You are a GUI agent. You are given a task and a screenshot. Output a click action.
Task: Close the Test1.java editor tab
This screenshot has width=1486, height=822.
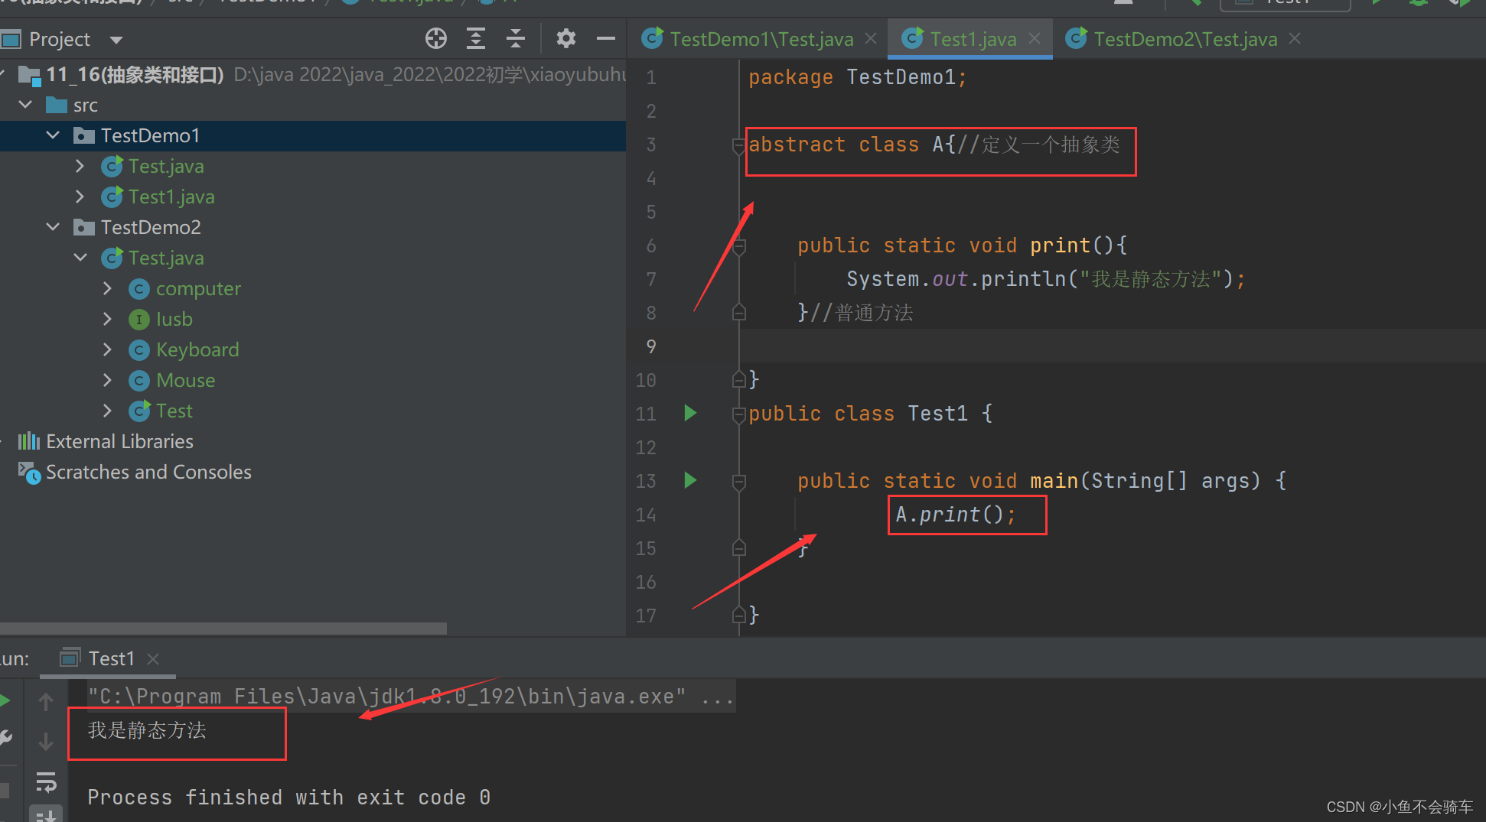tap(1035, 38)
